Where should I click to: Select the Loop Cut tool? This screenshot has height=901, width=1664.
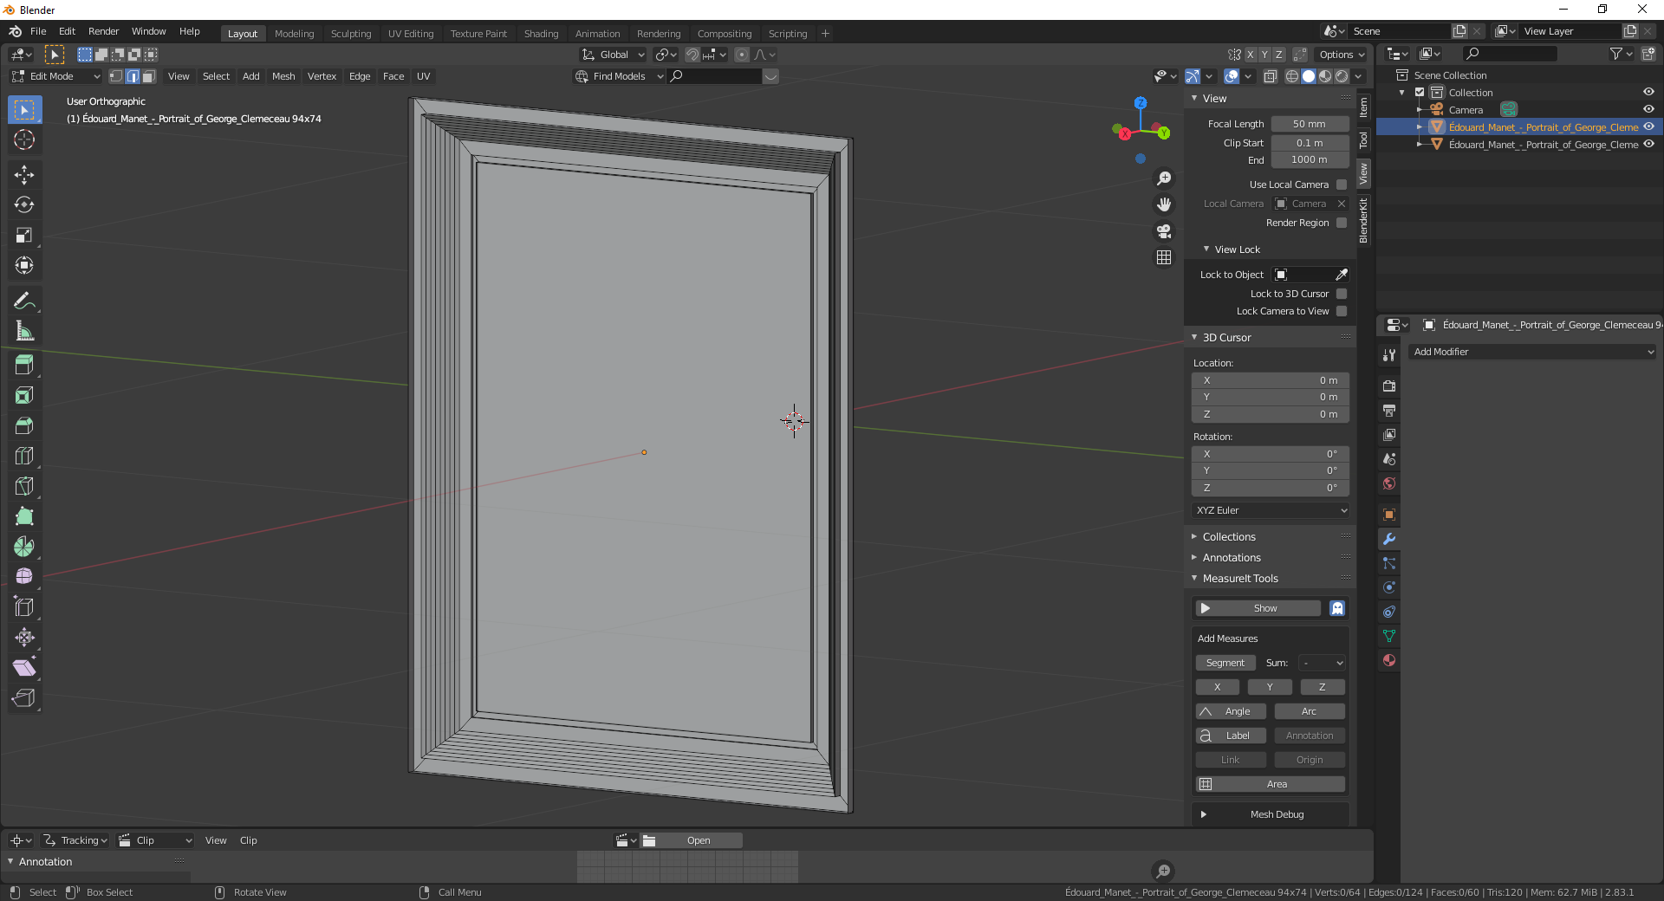pos(24,457)
